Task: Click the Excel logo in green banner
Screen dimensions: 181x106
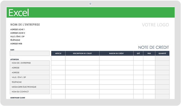Action: click(19, 13)
